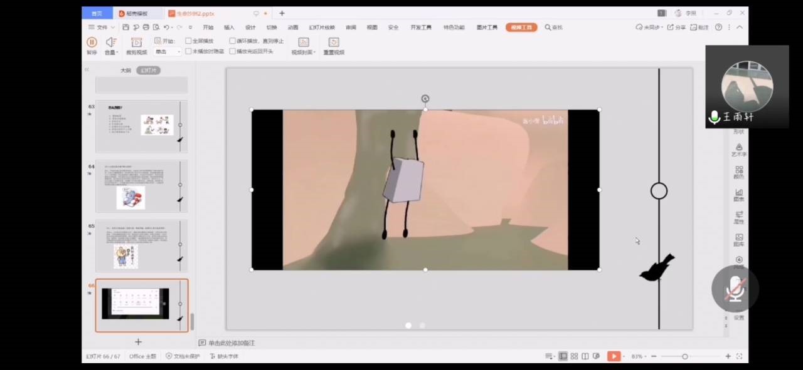Viewport: 803px width, 370px height.
Task: Click the 分享 share button
Action: pos(676,28)
